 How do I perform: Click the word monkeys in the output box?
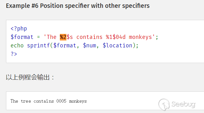coord(78,101)
